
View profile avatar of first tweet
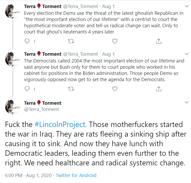coord(13,11)
